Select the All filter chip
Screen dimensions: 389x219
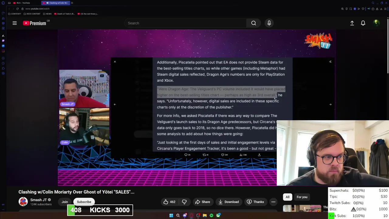click(287, 197)
